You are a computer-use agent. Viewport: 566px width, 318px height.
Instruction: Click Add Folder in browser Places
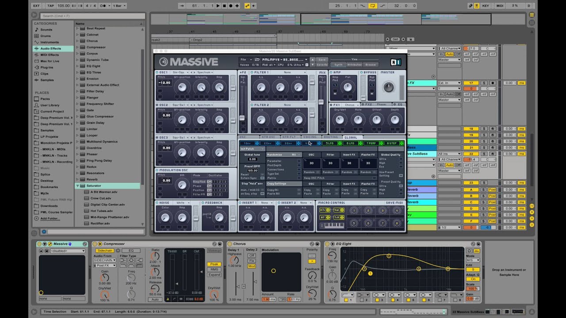[x=50, y=219]
